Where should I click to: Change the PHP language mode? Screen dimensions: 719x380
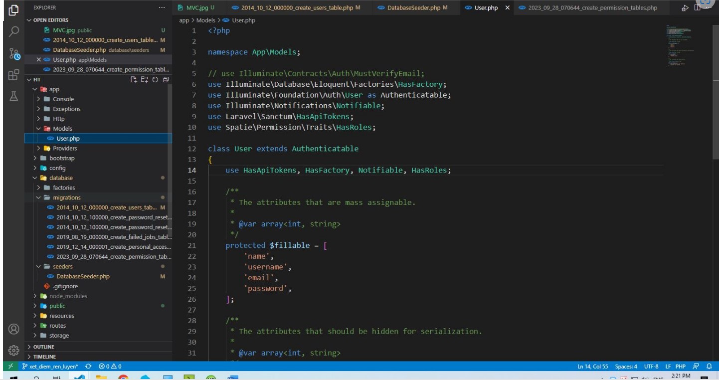coord(680,367)
